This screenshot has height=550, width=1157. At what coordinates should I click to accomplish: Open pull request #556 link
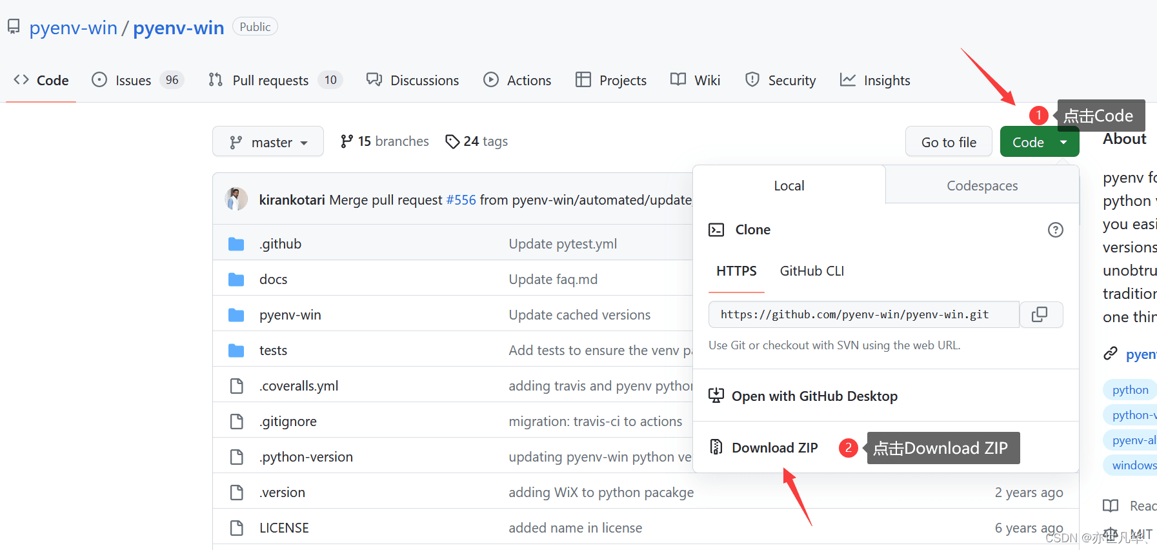(461, 200)
